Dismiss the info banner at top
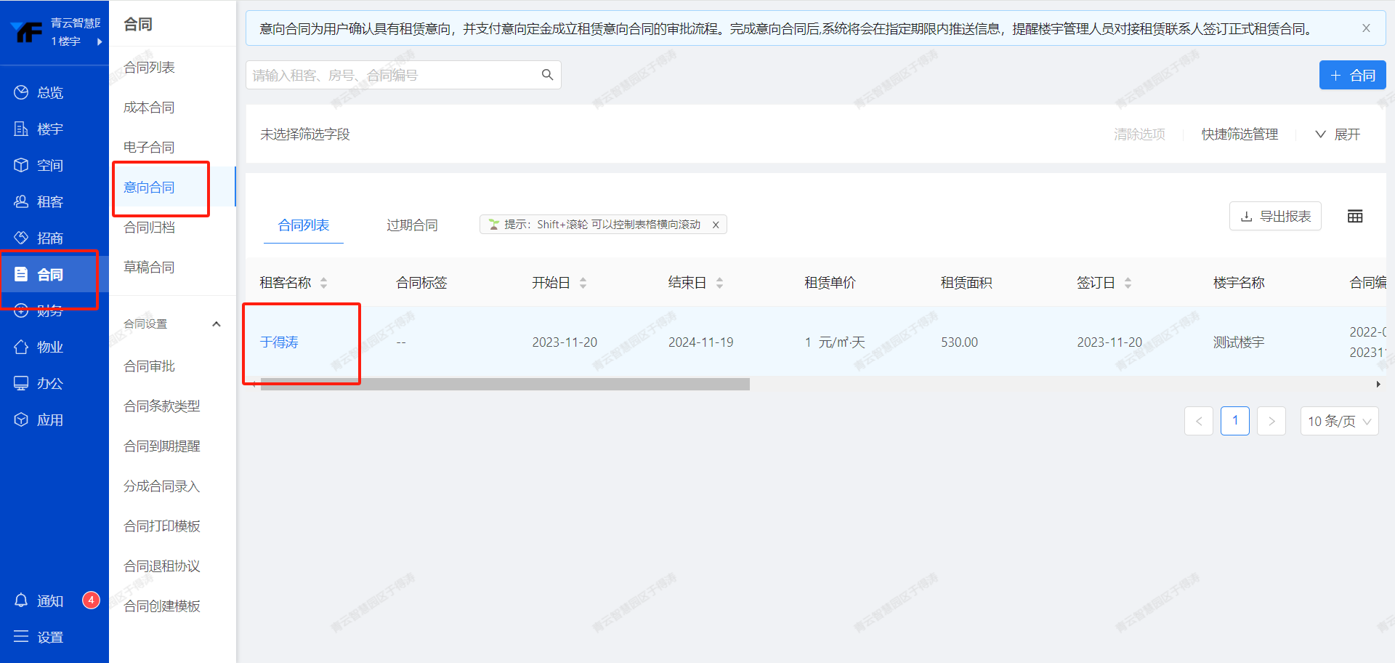 (1366, 28)
